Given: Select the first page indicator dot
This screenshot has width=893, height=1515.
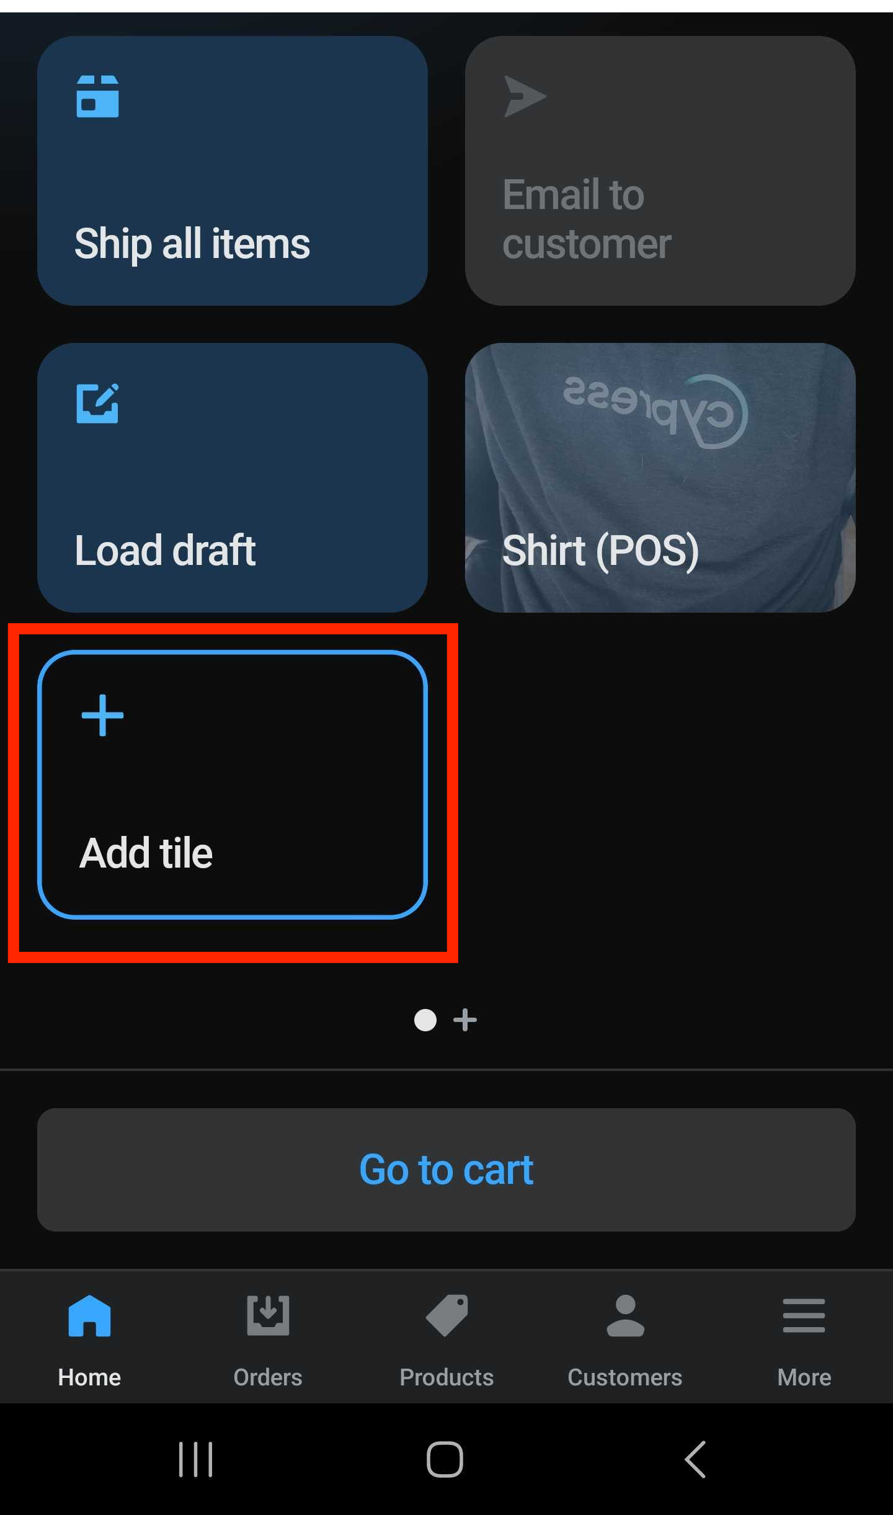Looking at the screenshot, I should [425, 1020].
